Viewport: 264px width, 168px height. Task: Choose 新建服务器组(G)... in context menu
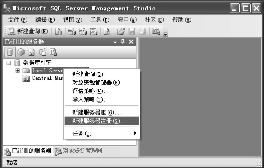(x=102, y=112)
